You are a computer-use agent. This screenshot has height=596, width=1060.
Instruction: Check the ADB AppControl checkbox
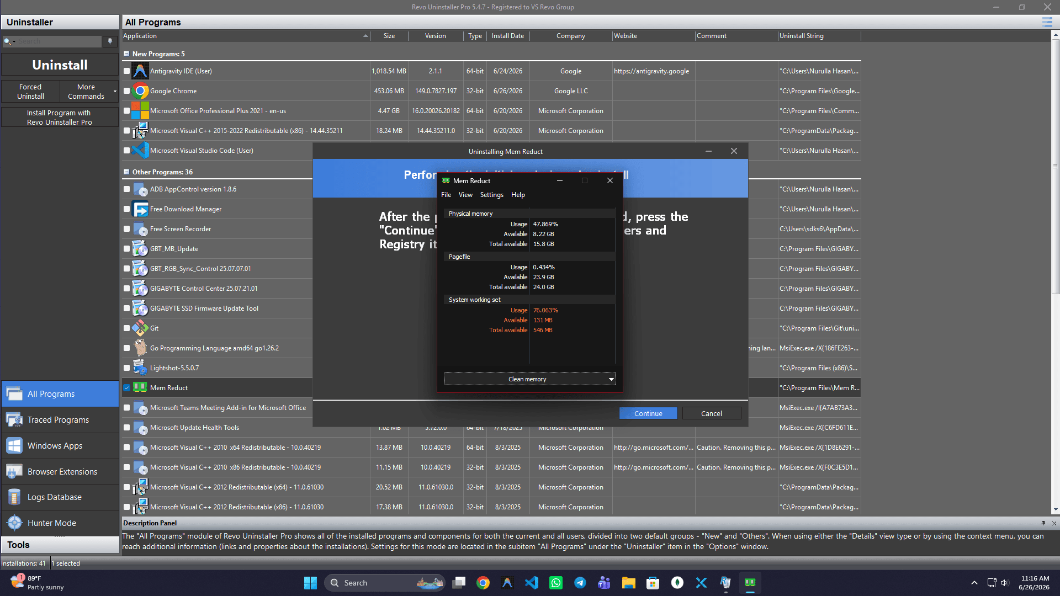tap(127, 189)
